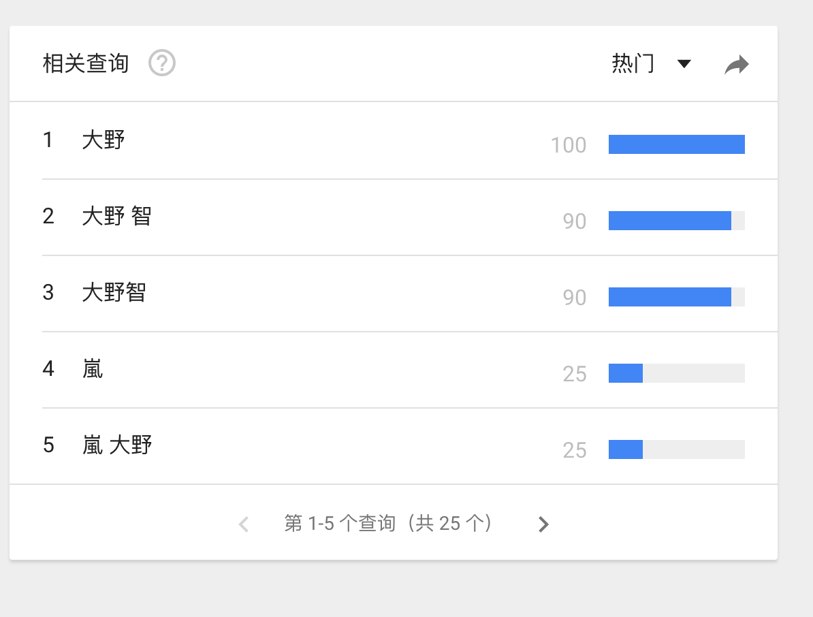813x617 pixels.
Task: Select the 大野 智 query with space
Action: pyautogui.click(x=116, y=216)
